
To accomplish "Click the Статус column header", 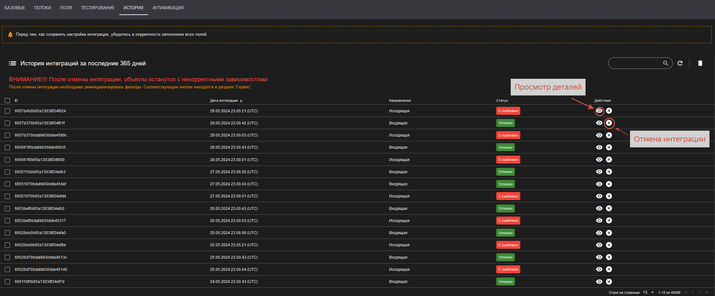I will coord(502,100).
